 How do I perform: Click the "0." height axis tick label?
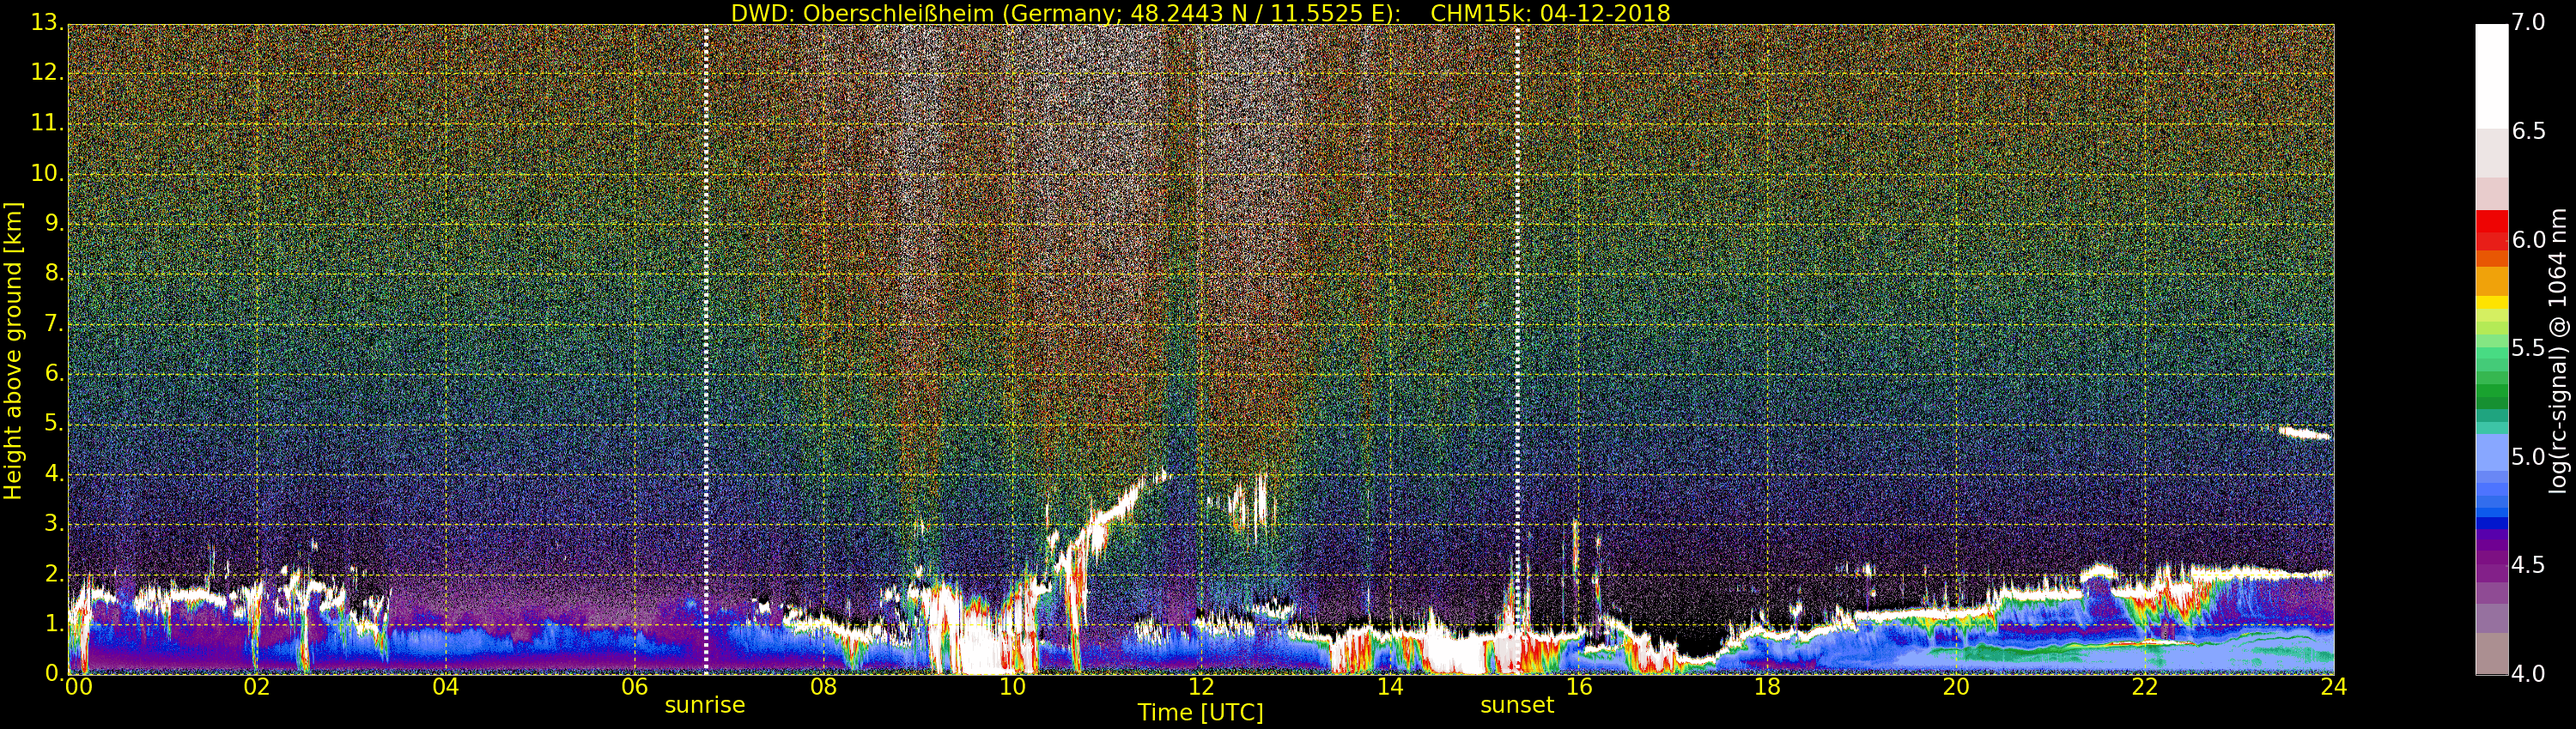(x=54, y=673)
